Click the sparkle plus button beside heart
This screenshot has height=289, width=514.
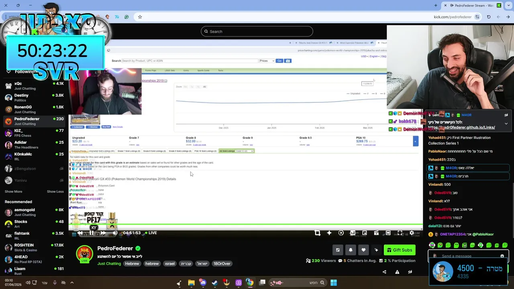pyautogui.click(x=376, y=250)
